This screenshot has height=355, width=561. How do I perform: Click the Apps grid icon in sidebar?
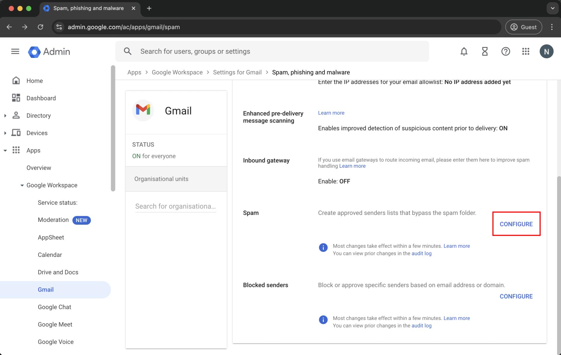click(16, 150)
